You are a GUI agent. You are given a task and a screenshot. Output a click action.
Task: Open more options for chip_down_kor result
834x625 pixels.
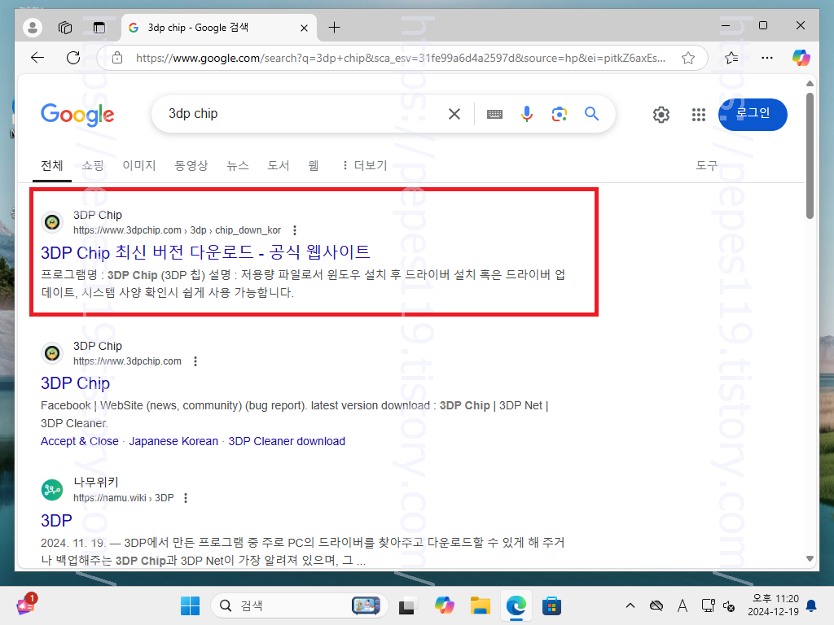pyautogui.click(x=295, y=230)
